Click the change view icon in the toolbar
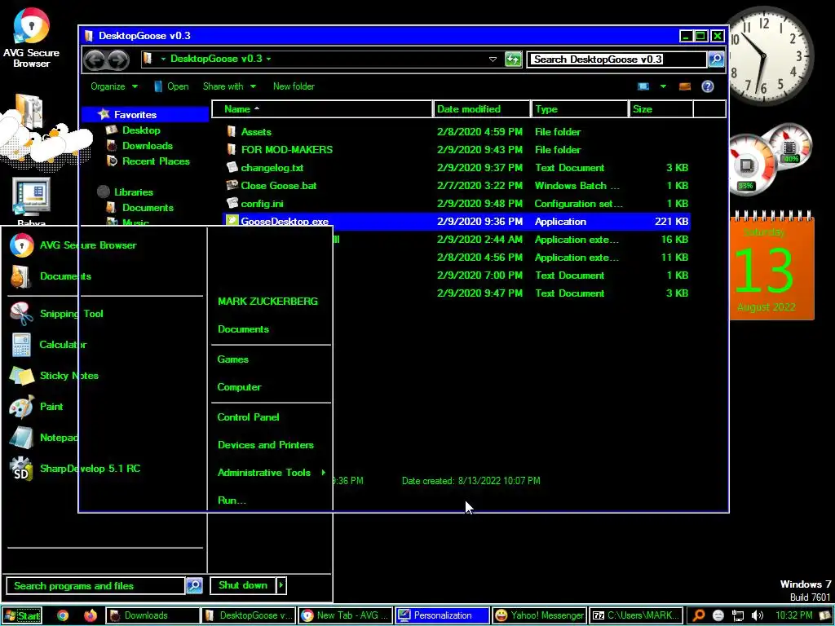835x626 pixels. point(643,86)
